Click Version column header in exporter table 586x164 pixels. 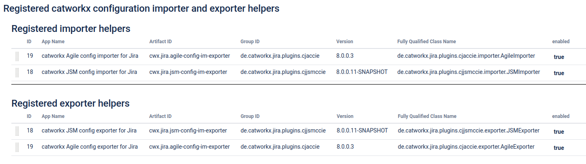345,116
